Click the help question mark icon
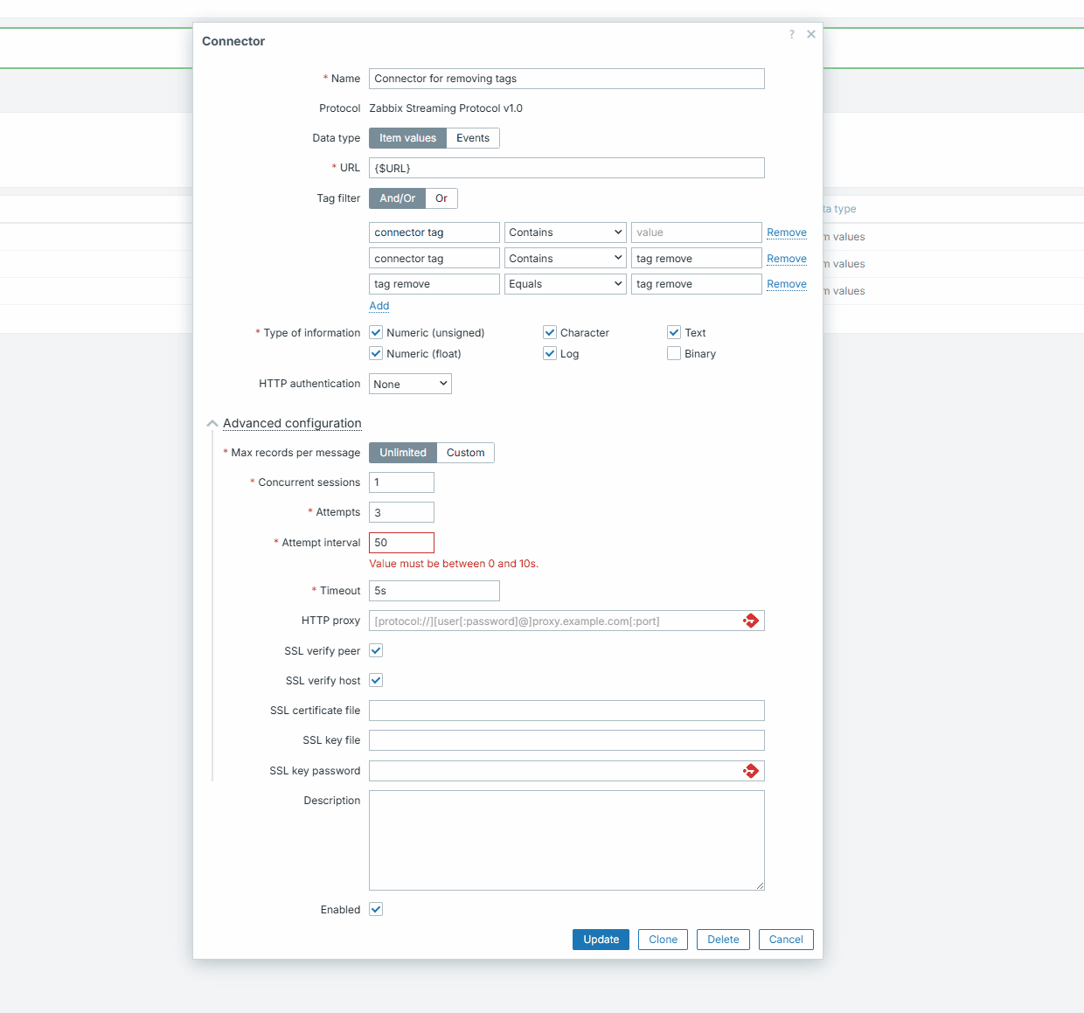 792,34
